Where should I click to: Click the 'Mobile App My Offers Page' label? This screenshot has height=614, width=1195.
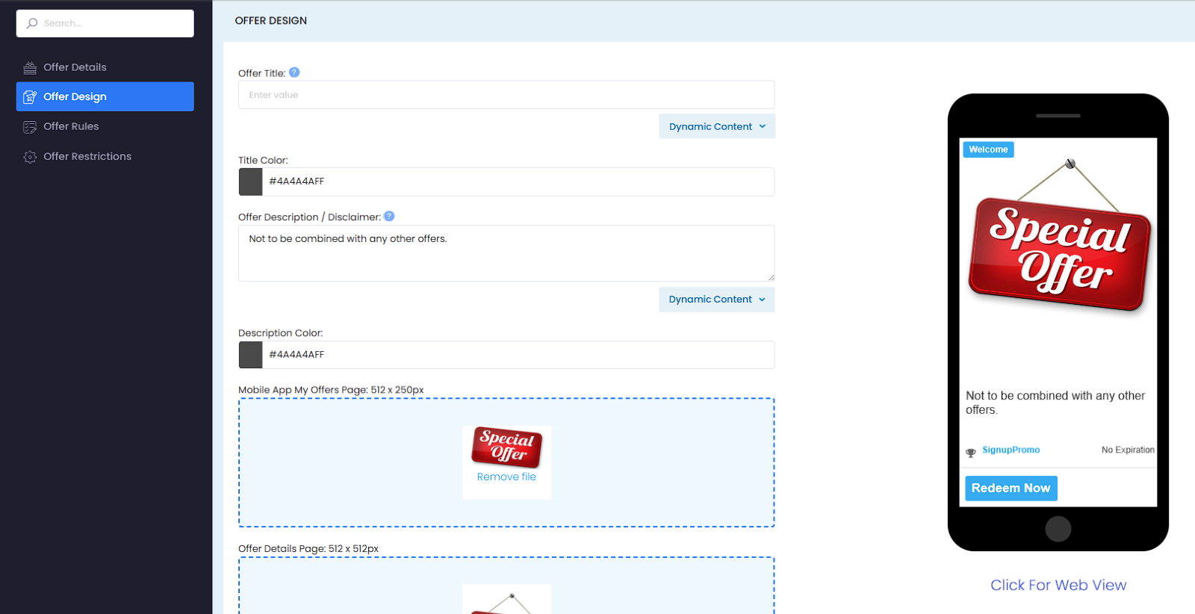coord(331,390)
